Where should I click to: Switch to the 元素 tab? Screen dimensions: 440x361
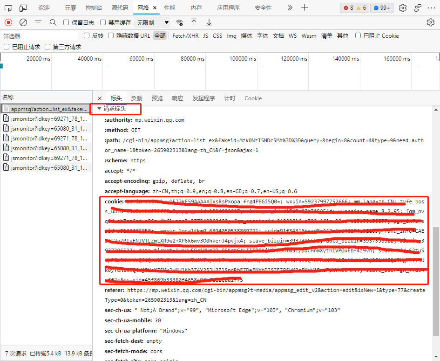coord(70,8)
